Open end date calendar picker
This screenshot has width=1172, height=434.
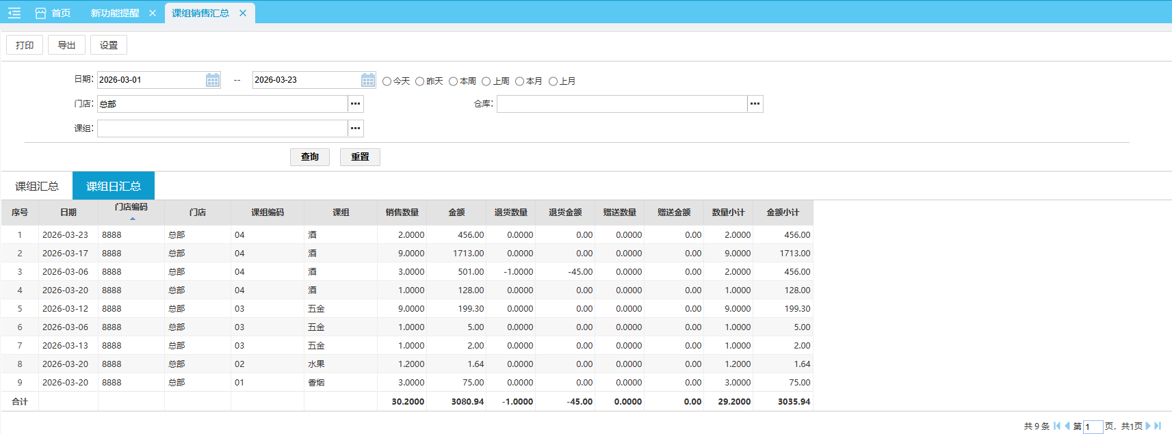(368, 80)
